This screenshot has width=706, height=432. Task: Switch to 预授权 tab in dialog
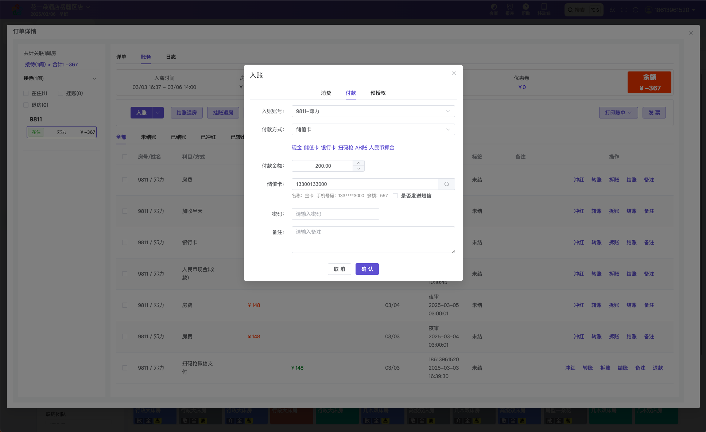click(x=378, y=93)
